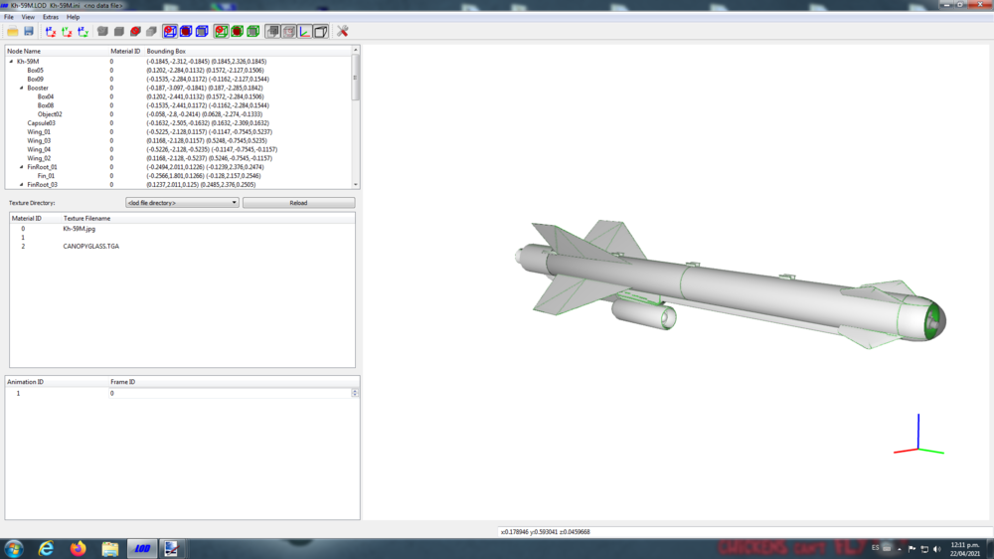Select the Box04 node under Booster
This screenshot has height=559, width=994.
tap(46, 96)
